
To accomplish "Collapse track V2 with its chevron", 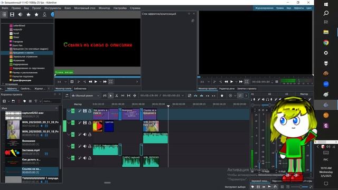I will pos(69,111).
